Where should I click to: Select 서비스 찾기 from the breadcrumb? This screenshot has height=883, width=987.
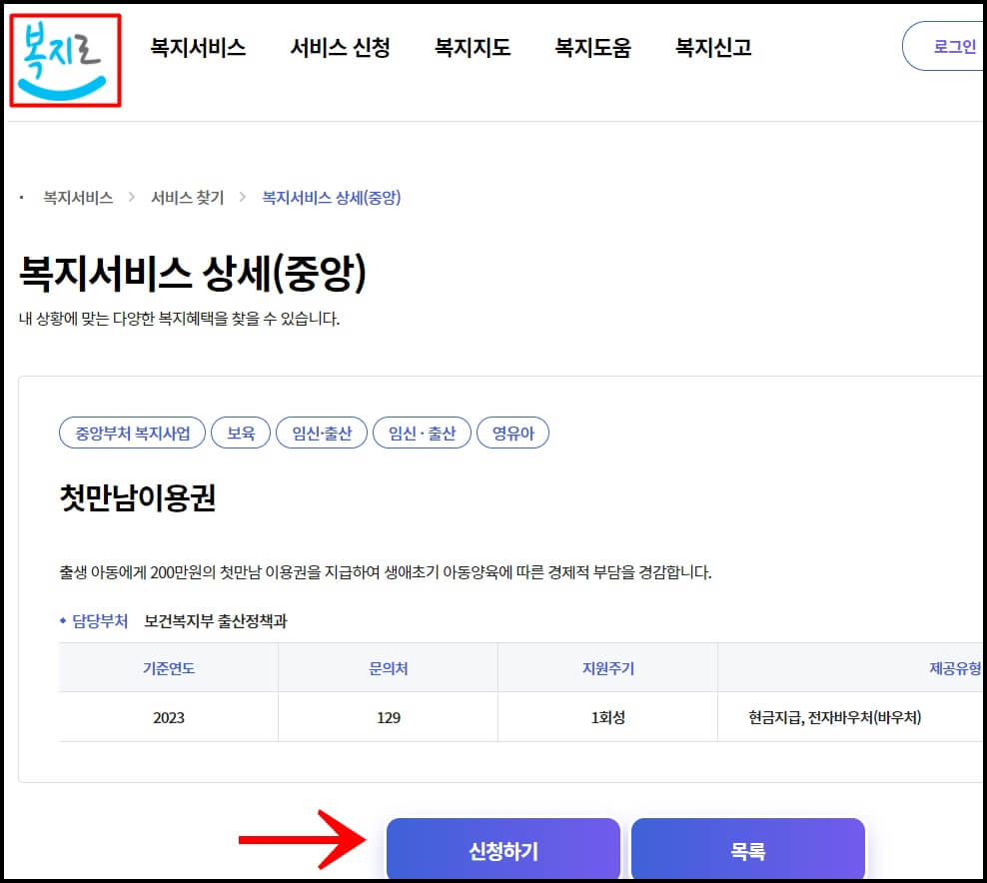point(186,198)
